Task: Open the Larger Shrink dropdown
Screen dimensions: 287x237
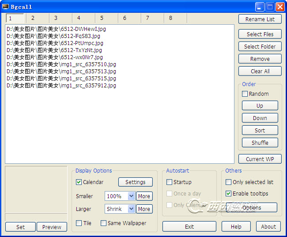Action: 120,209
